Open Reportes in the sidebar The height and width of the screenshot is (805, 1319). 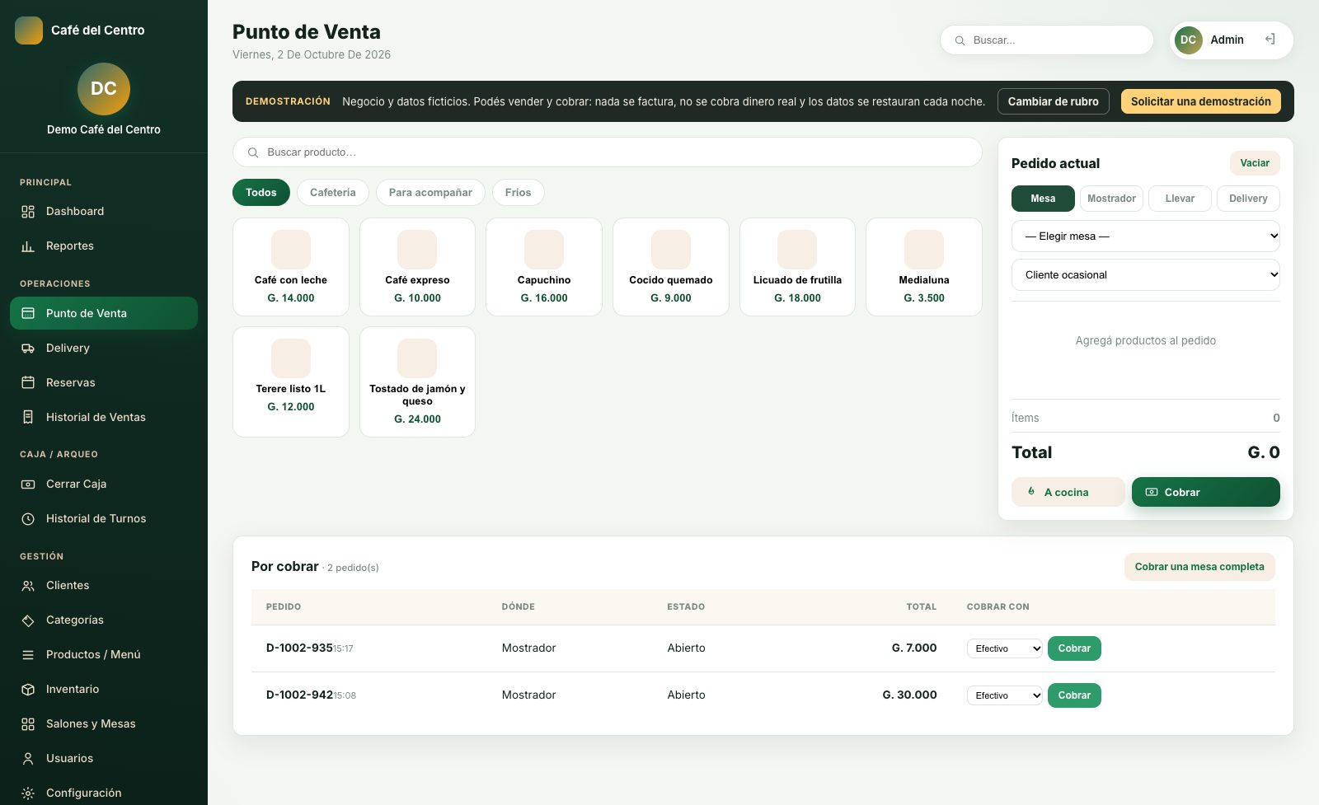pos(104,246)
